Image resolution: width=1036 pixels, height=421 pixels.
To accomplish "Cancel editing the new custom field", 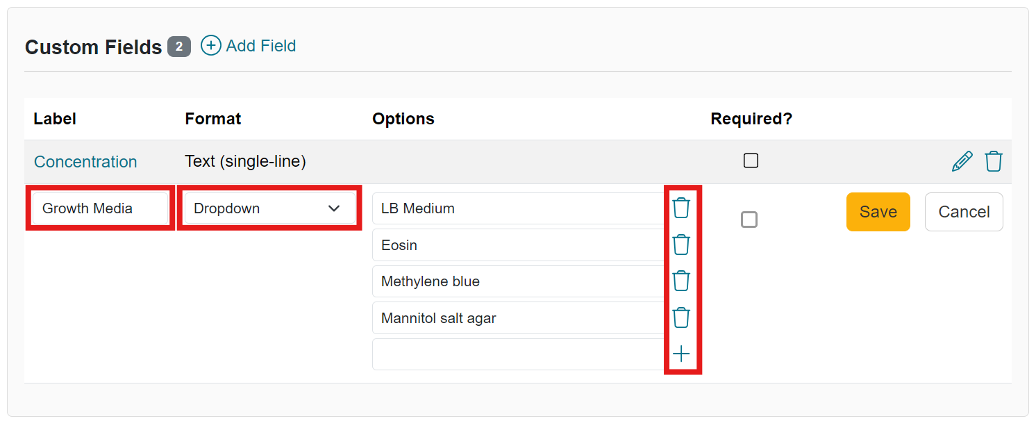I will (964, 212).
